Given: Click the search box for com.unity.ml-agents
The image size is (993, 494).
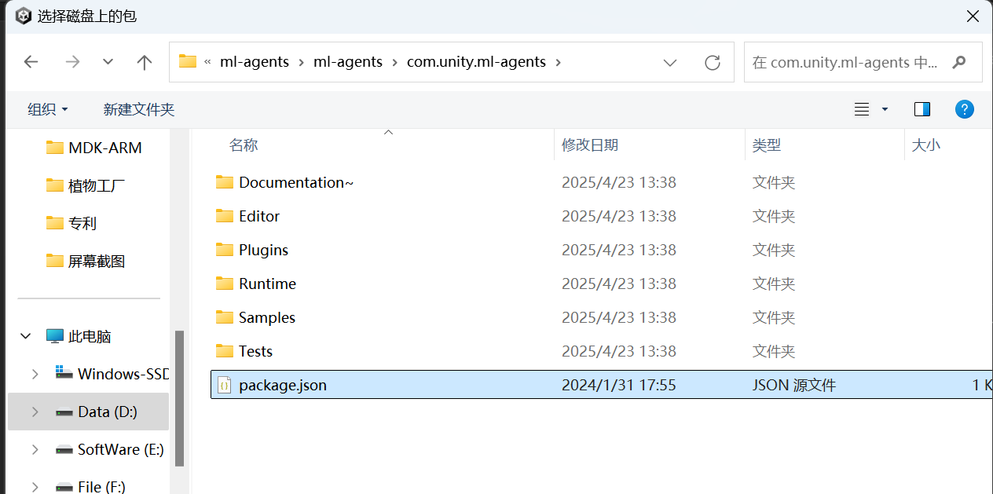Looking at the screenshot, I should point(863,62).
